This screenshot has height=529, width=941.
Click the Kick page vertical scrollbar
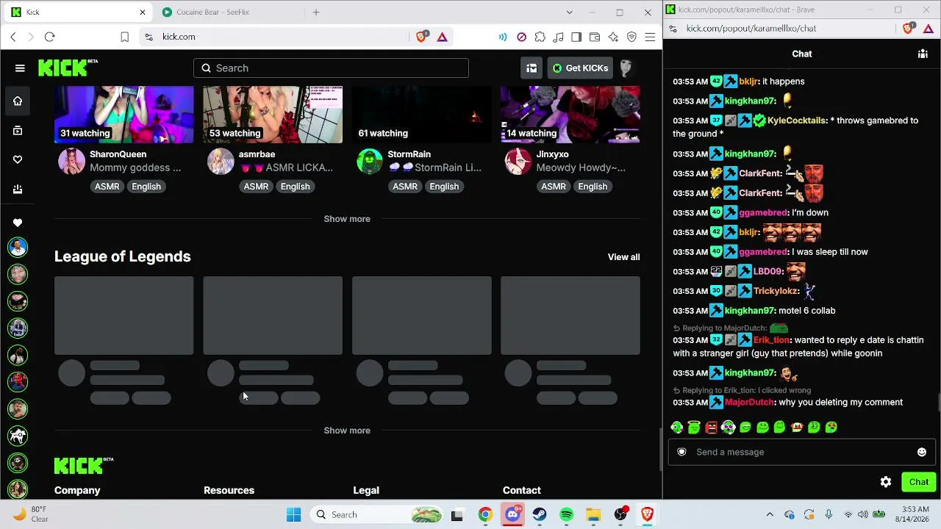click(x=659, y=450)
